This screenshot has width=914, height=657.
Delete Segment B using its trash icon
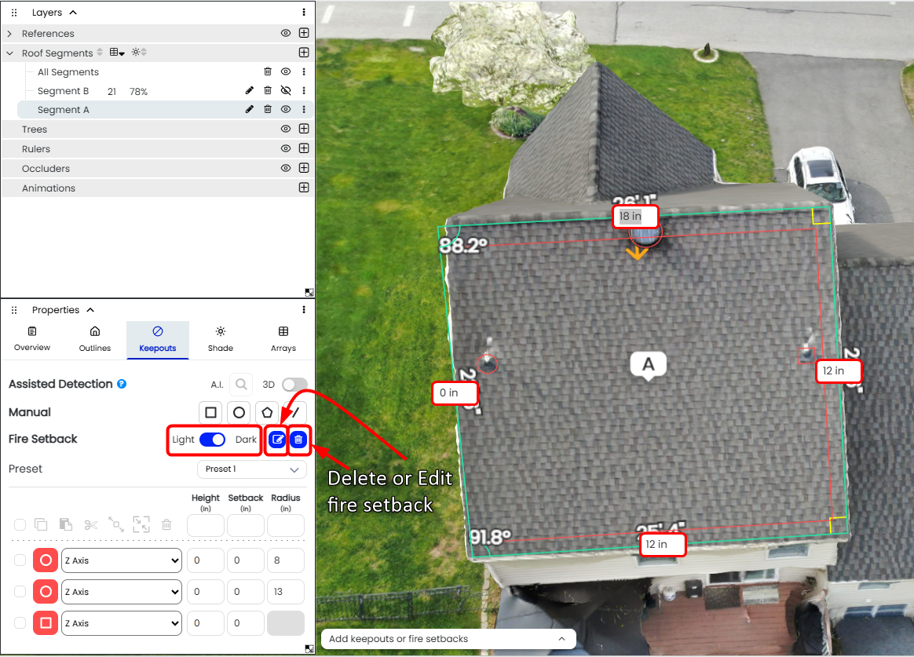pos(268,91)
